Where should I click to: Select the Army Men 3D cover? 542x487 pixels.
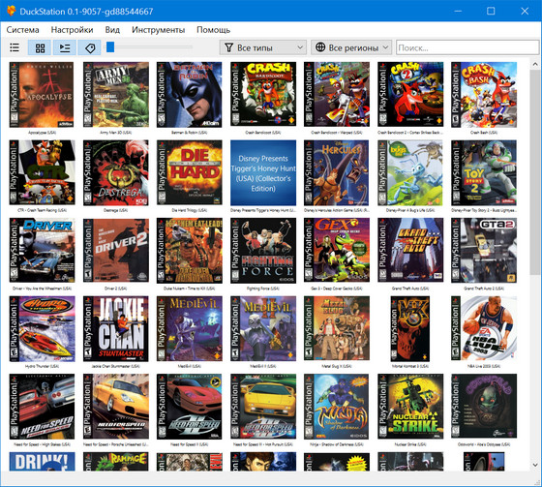pyautogui.click(x=116, y=95)
